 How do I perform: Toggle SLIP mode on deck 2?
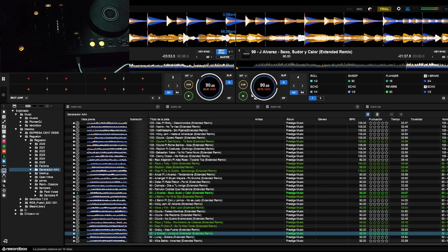pos(283,76)
